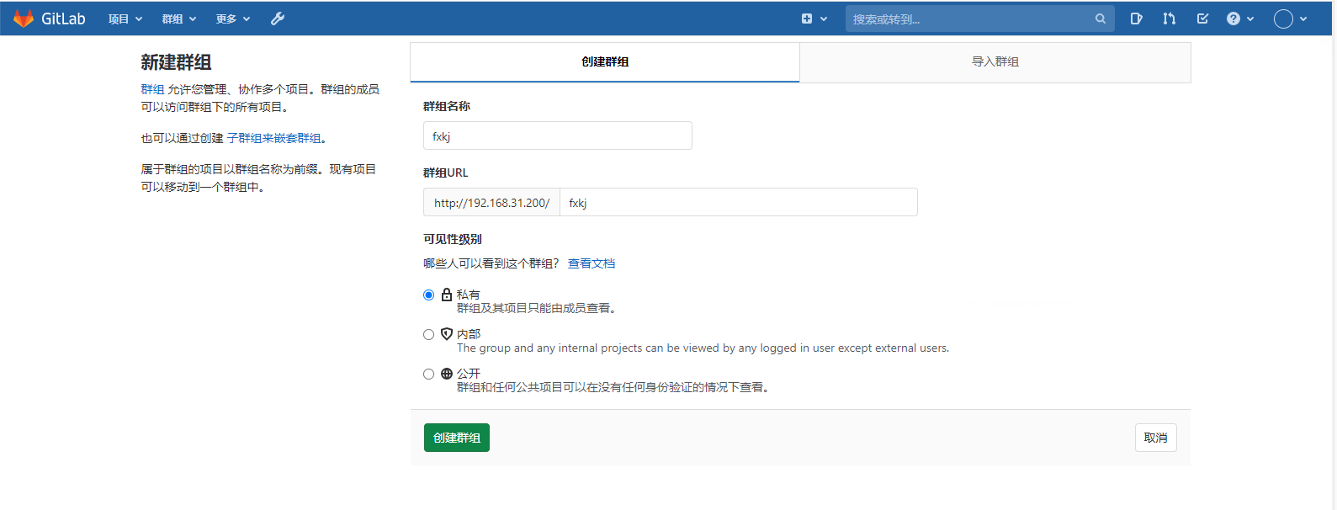
Task: Open the admin area wrench icon
Action: tap(278, 19)
